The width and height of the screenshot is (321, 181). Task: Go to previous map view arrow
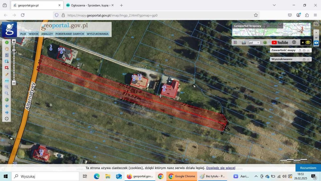[x=7, y=106]
